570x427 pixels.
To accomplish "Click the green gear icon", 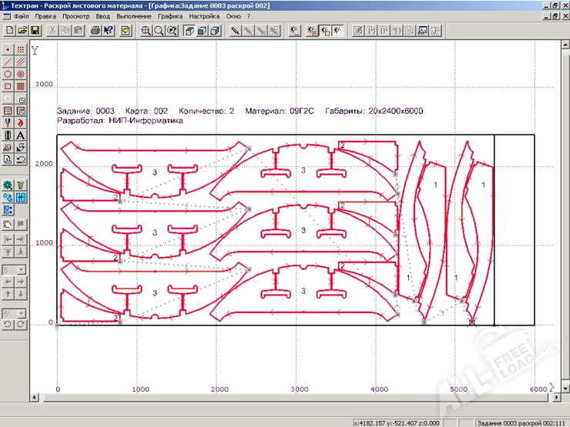I will [x=8, y=185].
